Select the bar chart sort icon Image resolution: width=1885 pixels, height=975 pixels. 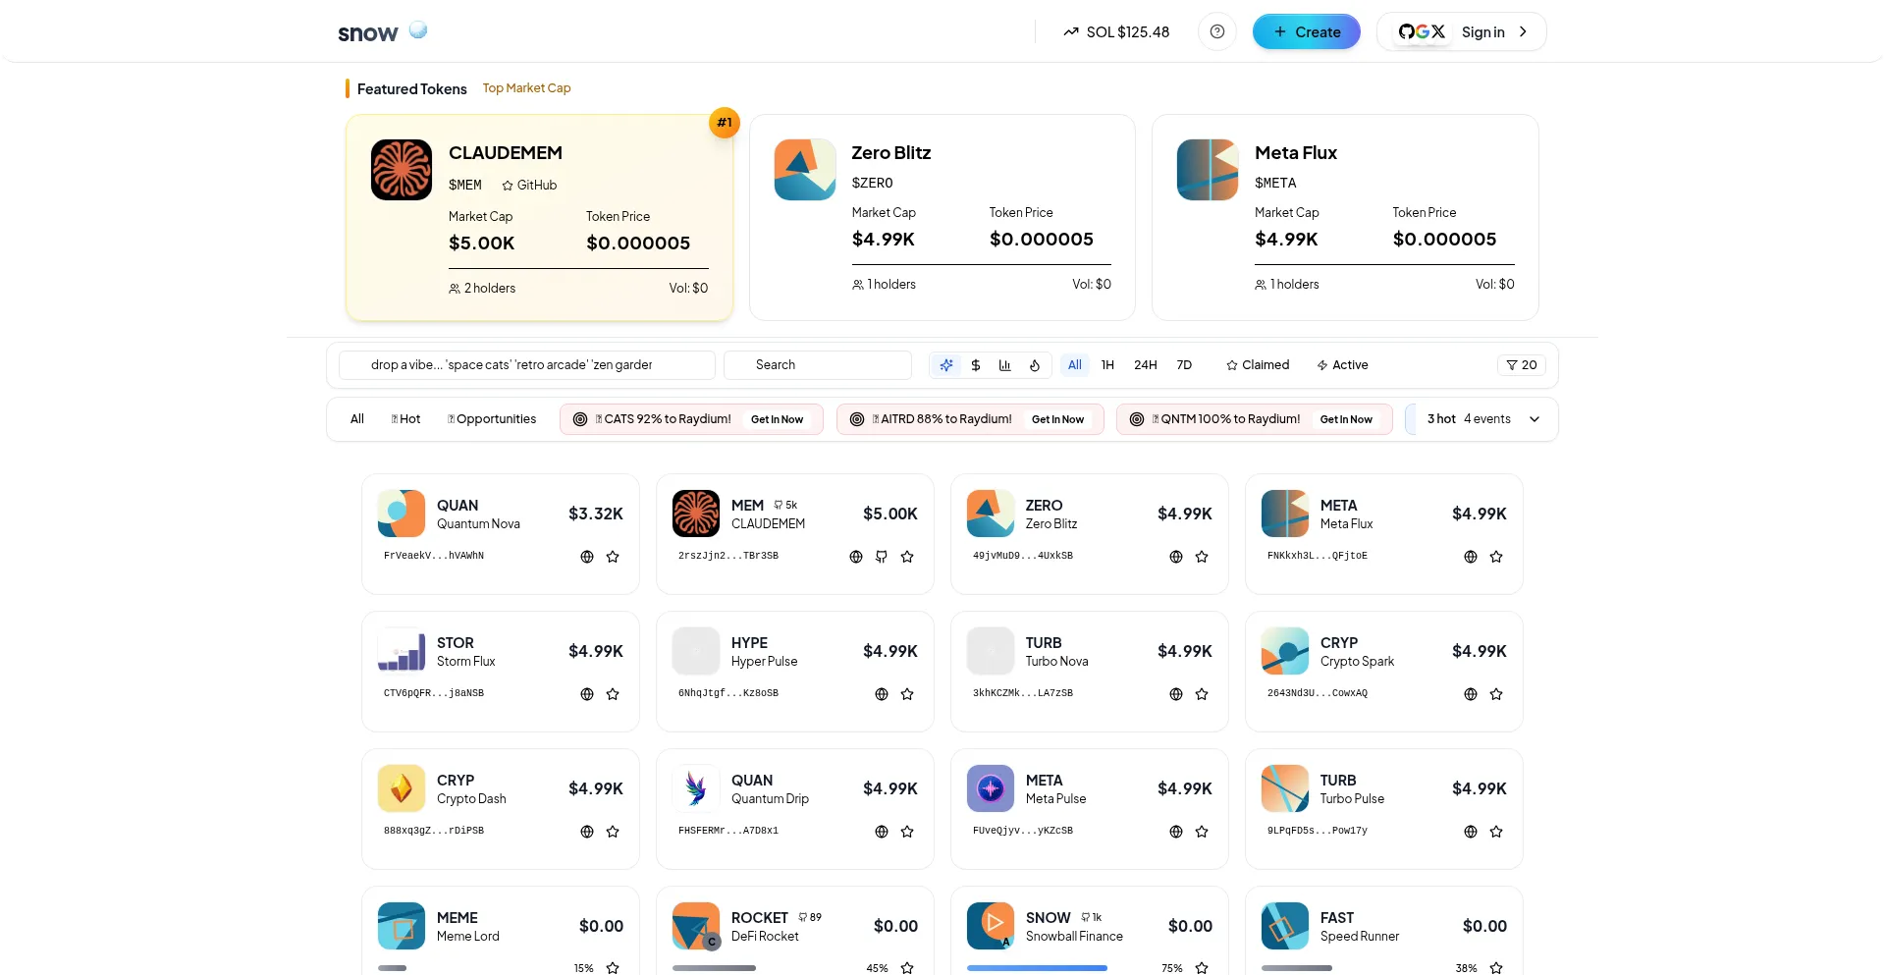[x=1004, y=365]
